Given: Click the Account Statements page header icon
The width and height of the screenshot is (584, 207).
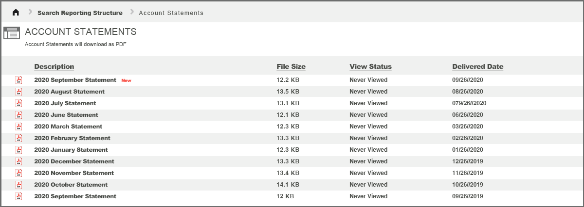Looking at the screenshot, I should pos(12,33).
